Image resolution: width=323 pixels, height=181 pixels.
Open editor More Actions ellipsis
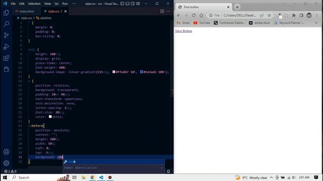coord(168,11)
